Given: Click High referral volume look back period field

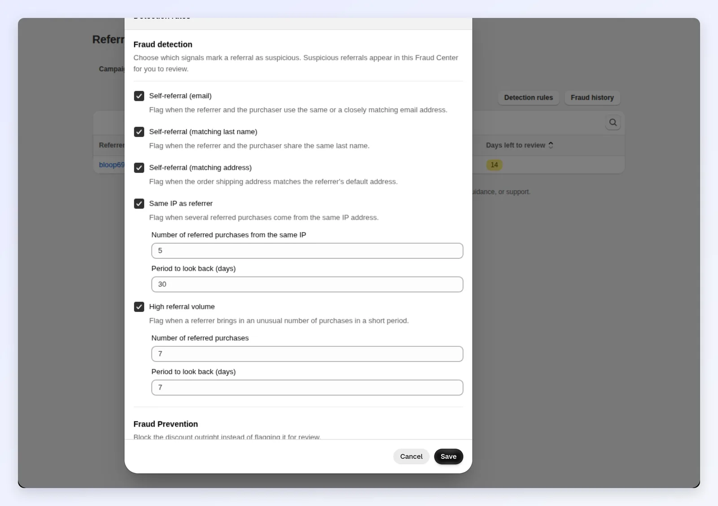Looking at the screenshot, I should (x=307, y=388).
